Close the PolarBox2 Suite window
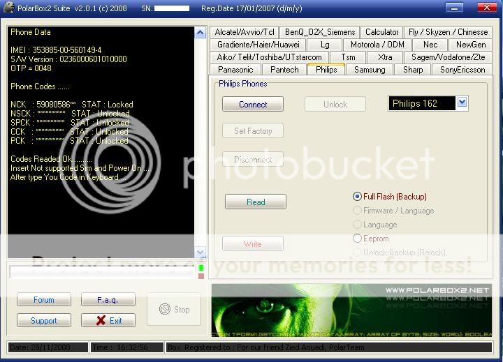Viewport: 503px width, 362px height. (x=487, y=8)
